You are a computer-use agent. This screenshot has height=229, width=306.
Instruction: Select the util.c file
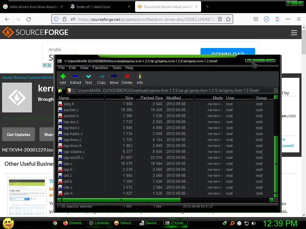pos(166,175)
